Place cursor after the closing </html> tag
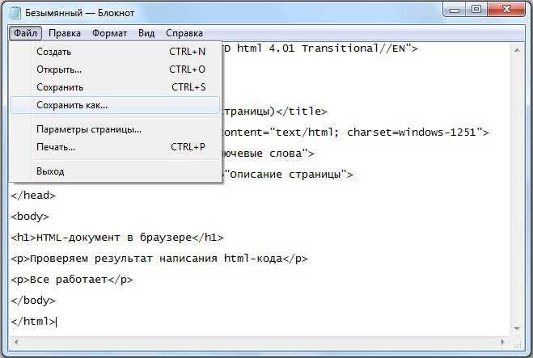 coord(57,322)
